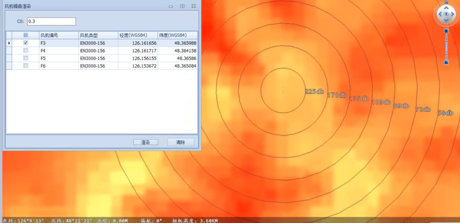Viewport: 460px width, 223px height.
Task: Uncheck the F3 turbine checkbox
Action: coord(26,43)
